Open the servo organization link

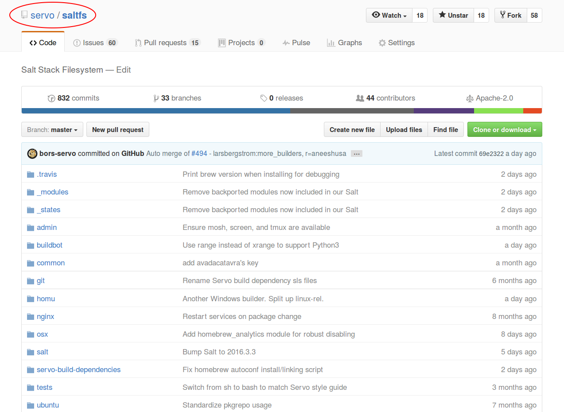click(x=43, y=16)
